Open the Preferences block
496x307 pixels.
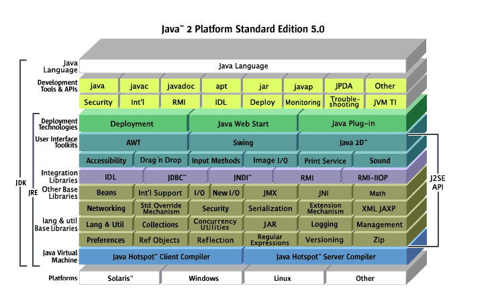click(106, 240)
